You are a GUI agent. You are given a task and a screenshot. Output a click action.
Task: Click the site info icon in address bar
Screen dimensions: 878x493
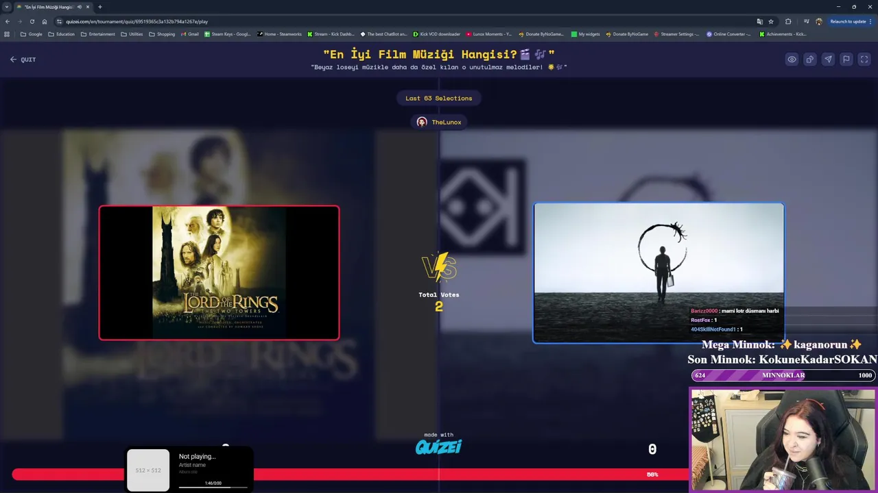tap(60, 21)
